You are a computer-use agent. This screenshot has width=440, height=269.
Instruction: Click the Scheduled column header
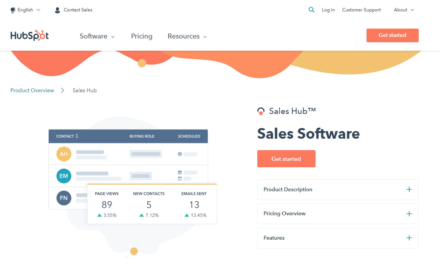[189, 136]
